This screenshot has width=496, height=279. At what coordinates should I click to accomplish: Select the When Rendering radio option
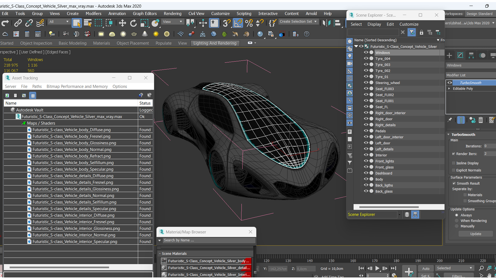click(456, 221)
